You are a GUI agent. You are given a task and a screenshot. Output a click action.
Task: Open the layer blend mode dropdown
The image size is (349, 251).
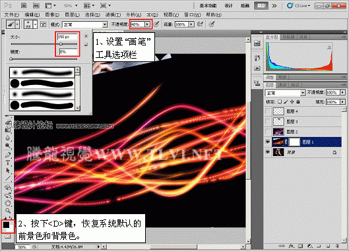click(303, 93)
